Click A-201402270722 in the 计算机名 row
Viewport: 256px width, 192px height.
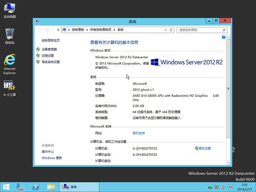click(x=145, y=148)
